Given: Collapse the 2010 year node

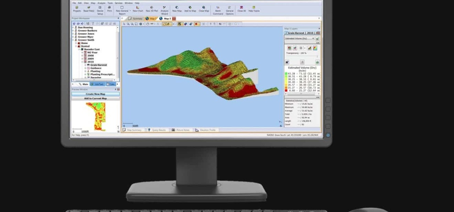Looking at the screenshot, I should click(x=82, y=62).
